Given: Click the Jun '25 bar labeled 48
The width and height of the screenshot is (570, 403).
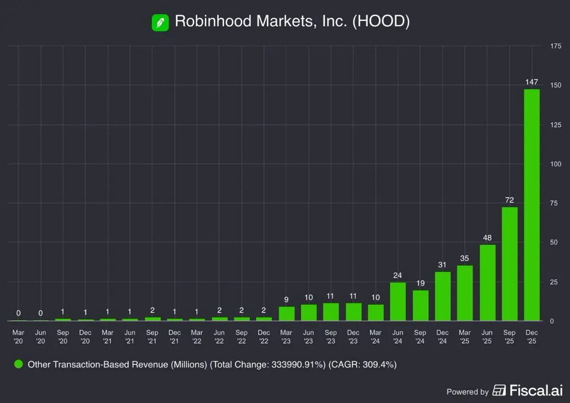Looking at the screenshot, I should (487, 283).
